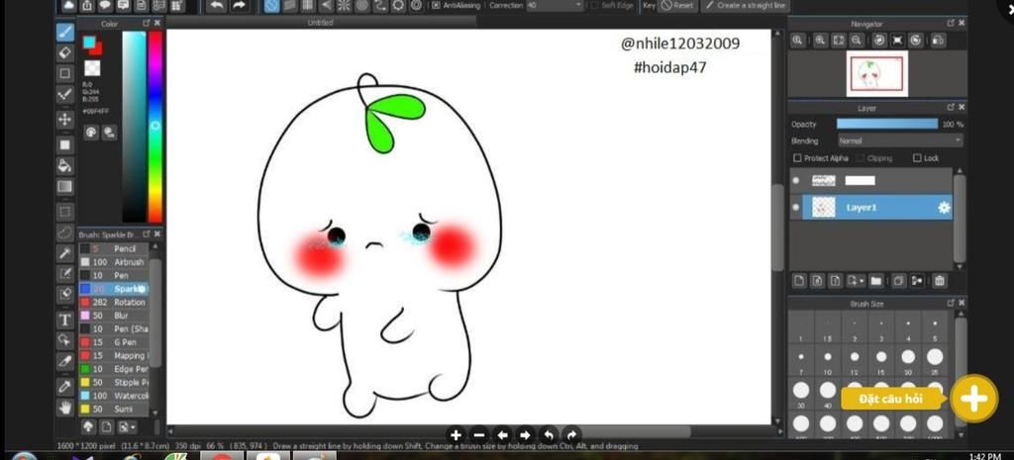Screen dimensions: 1014x460
Task: Select the Text tool
Action: (x=64, y=320)
